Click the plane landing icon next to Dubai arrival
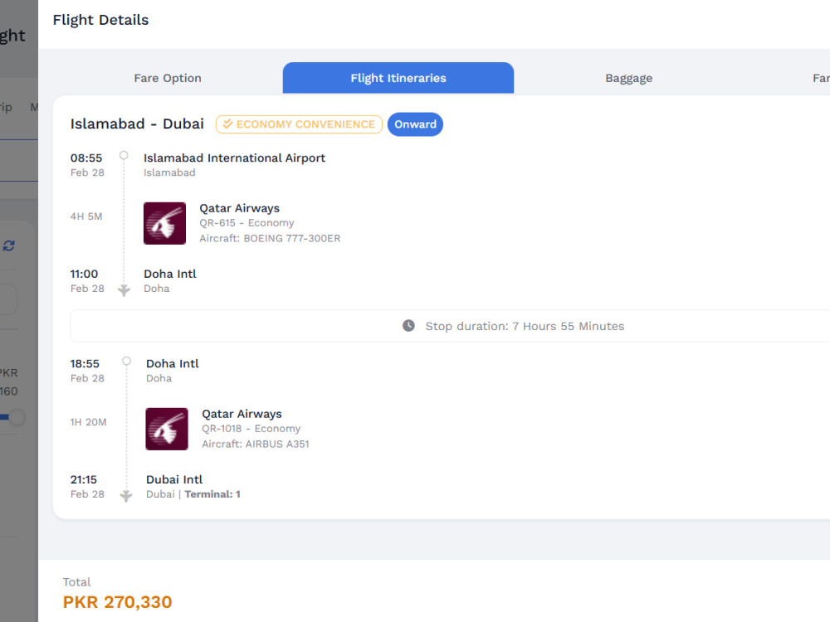This screenshot has width=830, height=622. tap(126, 496)
